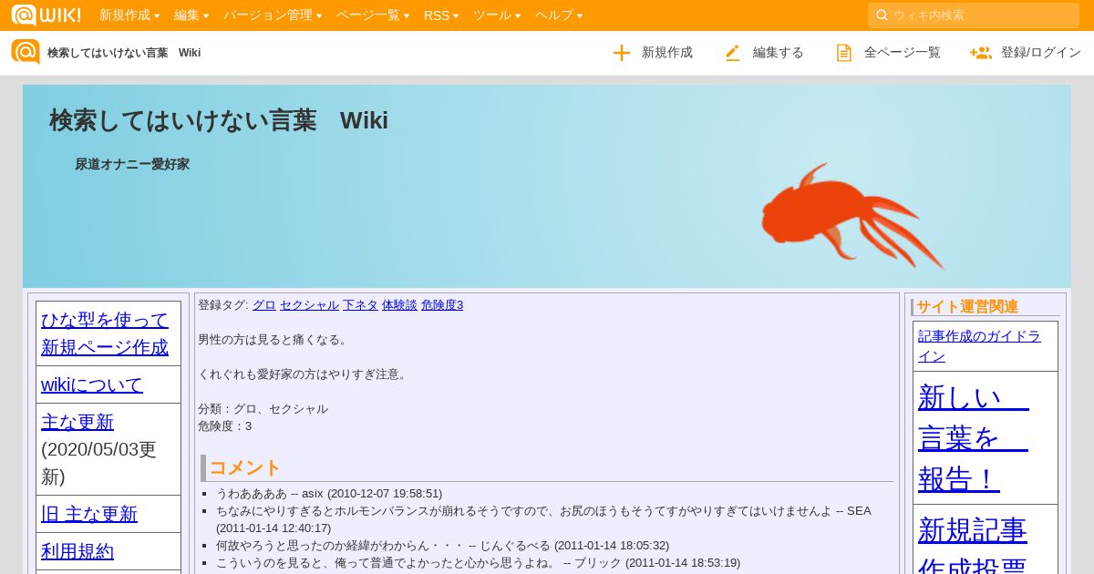Click the orange @ icon beside wiki title
The width and height of the screenshot is (1094, 574).
tap(26, 52)
